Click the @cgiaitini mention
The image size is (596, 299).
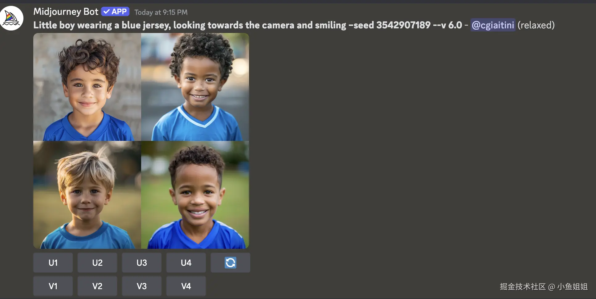point(493,25)
